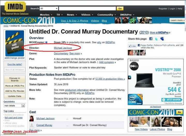Viewport: 186px width, 136px height.
Task: Click the Update Data button
Action: tap(15, 96)
